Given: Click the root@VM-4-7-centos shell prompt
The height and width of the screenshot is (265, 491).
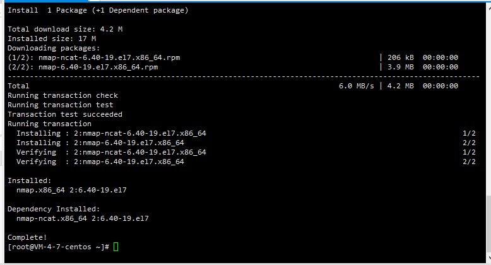Looking at the screenshot, I should click(58, 247).
